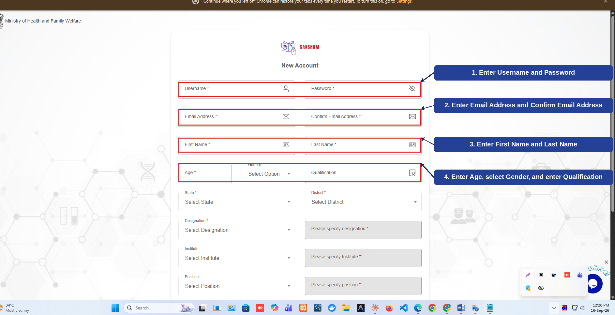Click the certificate icon in Qualification field
The width and height of the screenshot is (615, 315).
coord(412,172)
